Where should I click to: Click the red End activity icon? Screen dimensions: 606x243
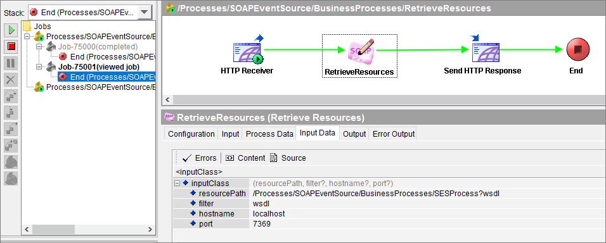click(577, 50)
